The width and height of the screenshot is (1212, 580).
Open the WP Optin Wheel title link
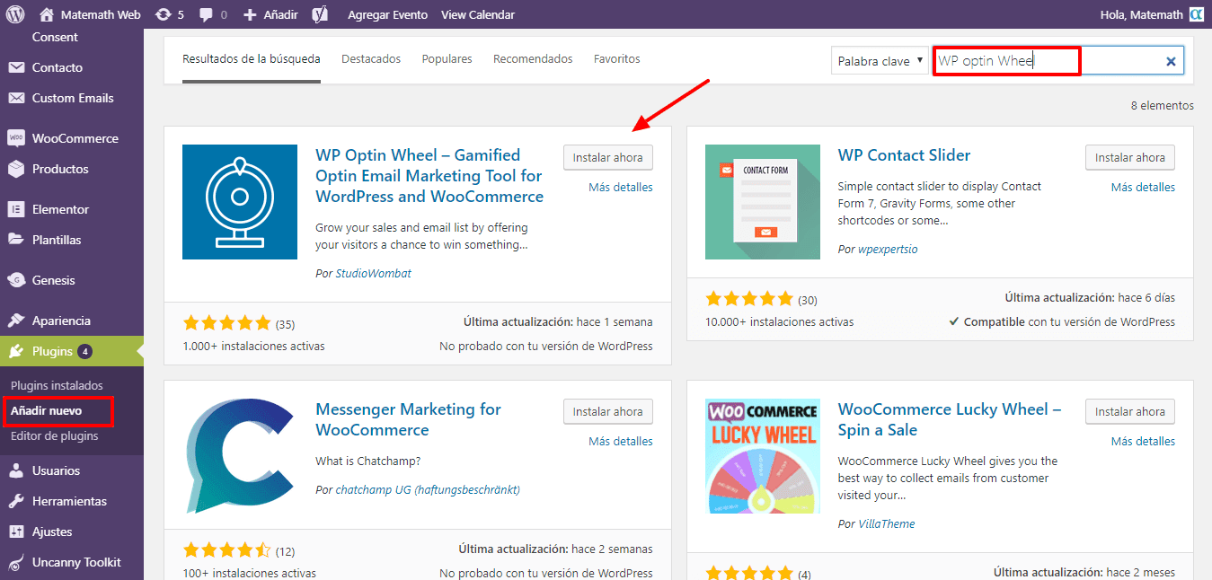click(x=429, y=176)
